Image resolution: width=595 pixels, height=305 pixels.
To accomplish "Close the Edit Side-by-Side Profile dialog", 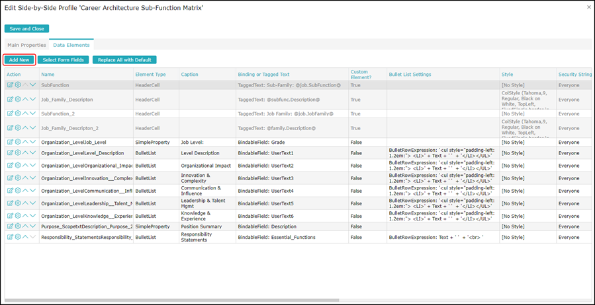I will [589, 7].
